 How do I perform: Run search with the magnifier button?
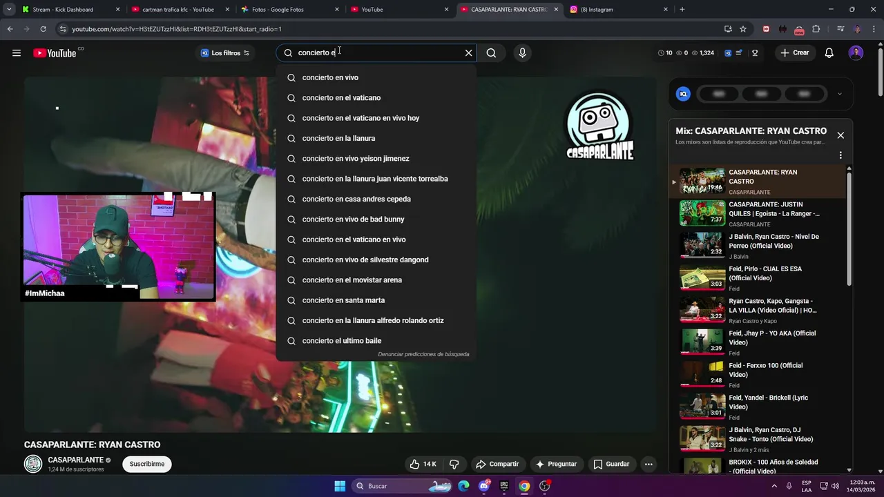pyautogui.click(x=491, y=52)
